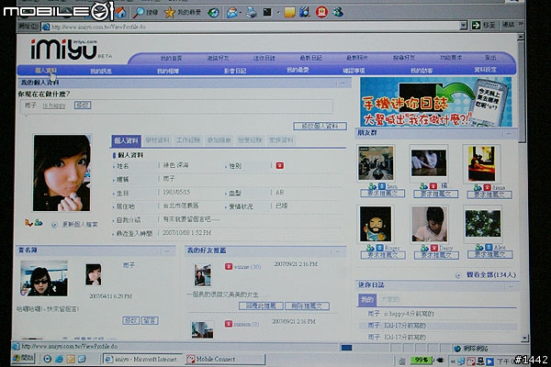The width and height of the screenshot is (551, 367).
Task: Open 我的相簿 in the blue navigation bar
Action: coord(168,72)
